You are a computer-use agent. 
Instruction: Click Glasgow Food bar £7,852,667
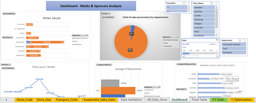pyautogui.click(x=47, y=42)
